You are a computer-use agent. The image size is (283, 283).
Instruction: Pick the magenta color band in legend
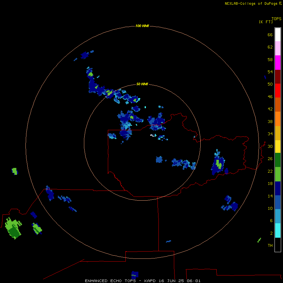tap(278, 63)
